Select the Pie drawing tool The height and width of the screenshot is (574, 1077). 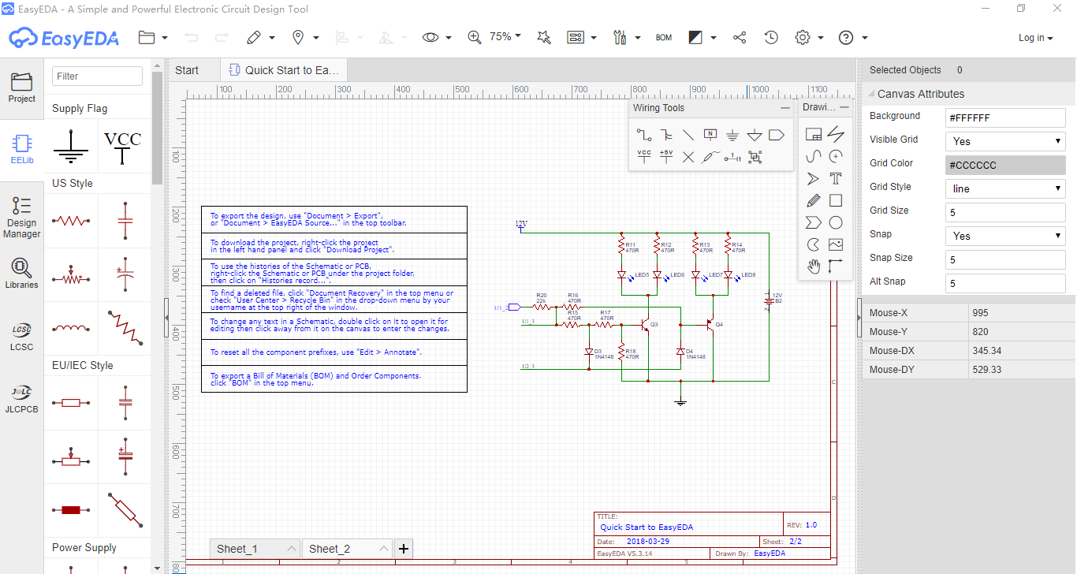814,244
